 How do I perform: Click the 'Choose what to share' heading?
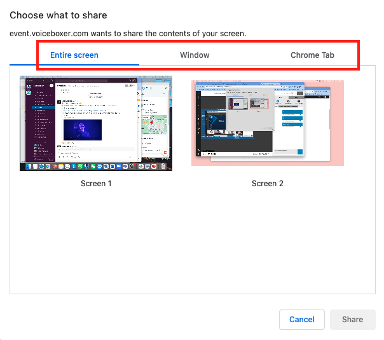(58, 15)
